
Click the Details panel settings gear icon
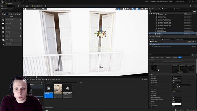click(x=196, y=55)
